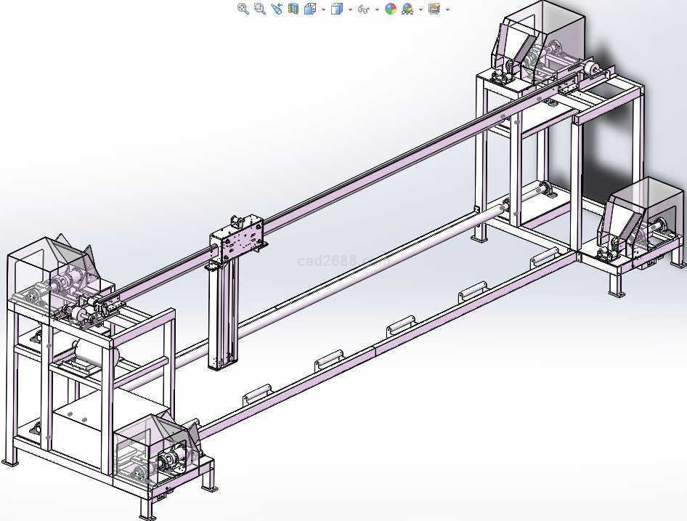Expand the View Settings dropdown arrow

[x=447, y=9]
